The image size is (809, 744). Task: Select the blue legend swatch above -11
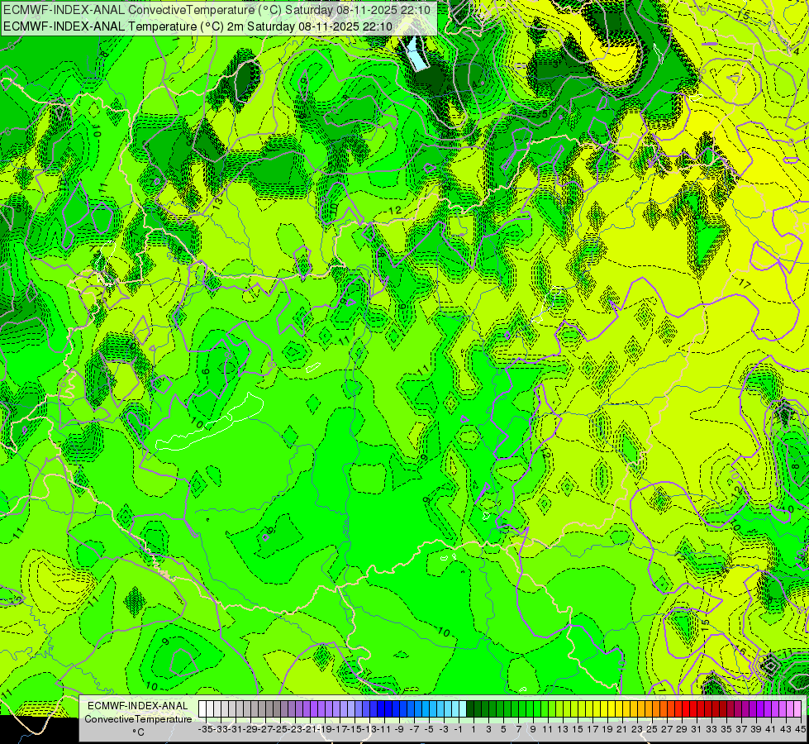coord(381,708)
